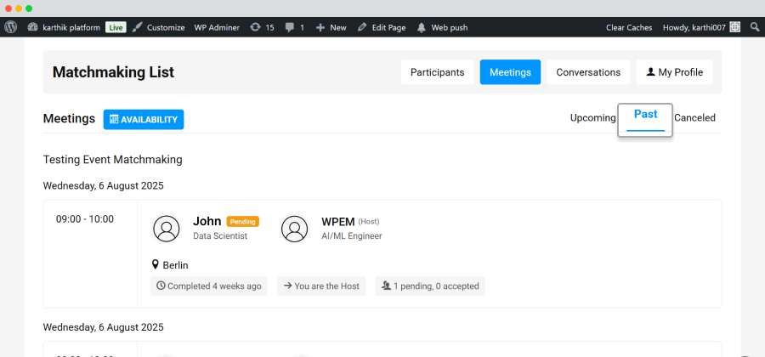Screen dimensions: 765x357
Task: Click the Data Scientist job title
Action: [220, 236]
